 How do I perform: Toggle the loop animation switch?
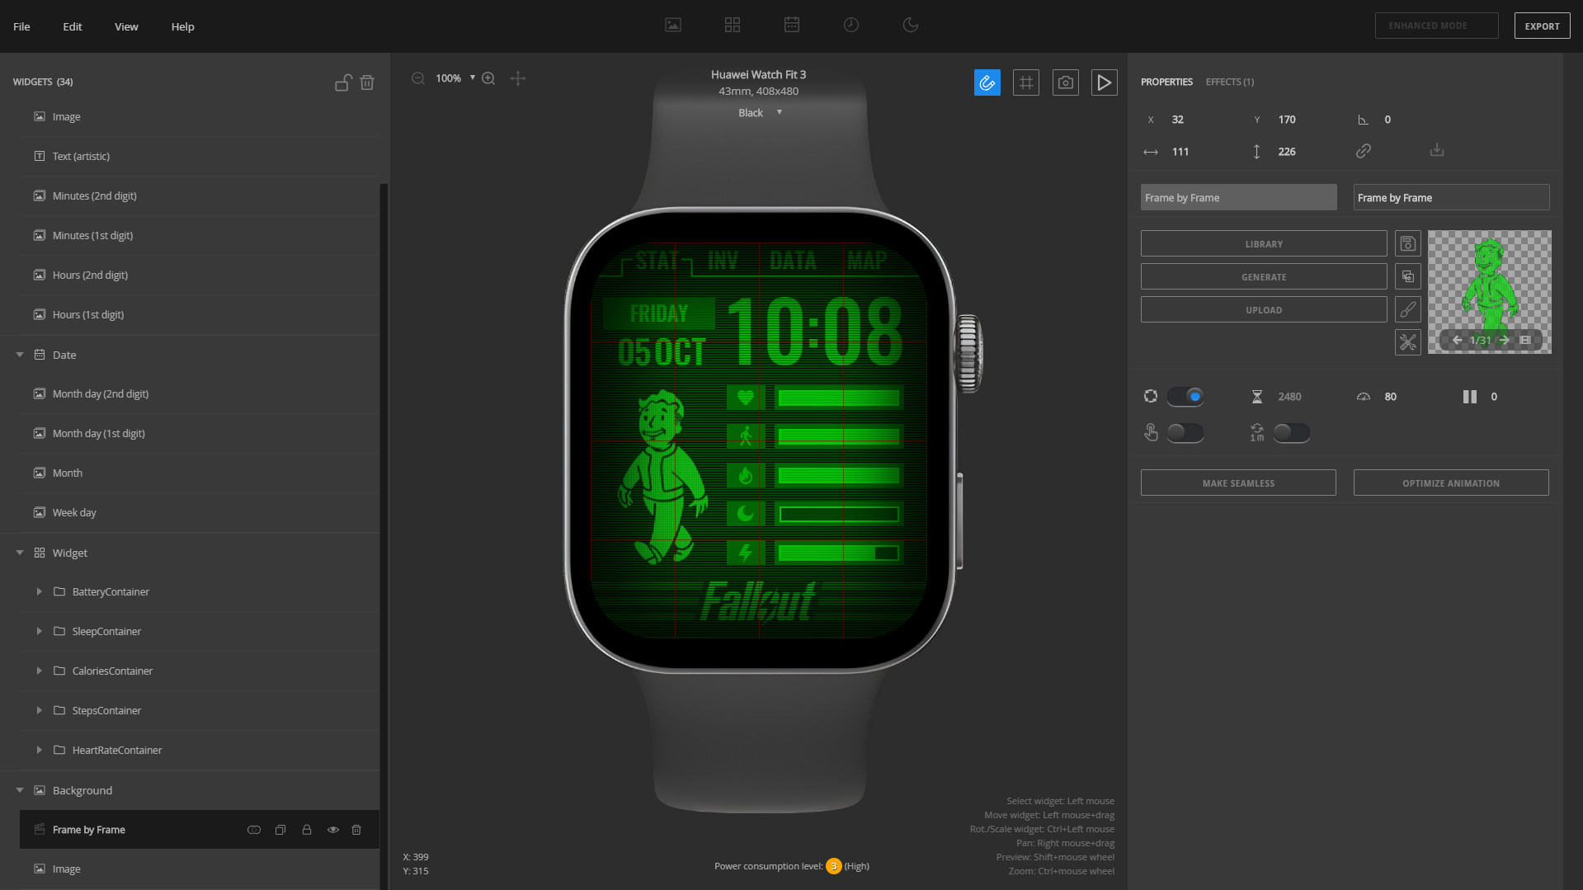point(1185,397)
